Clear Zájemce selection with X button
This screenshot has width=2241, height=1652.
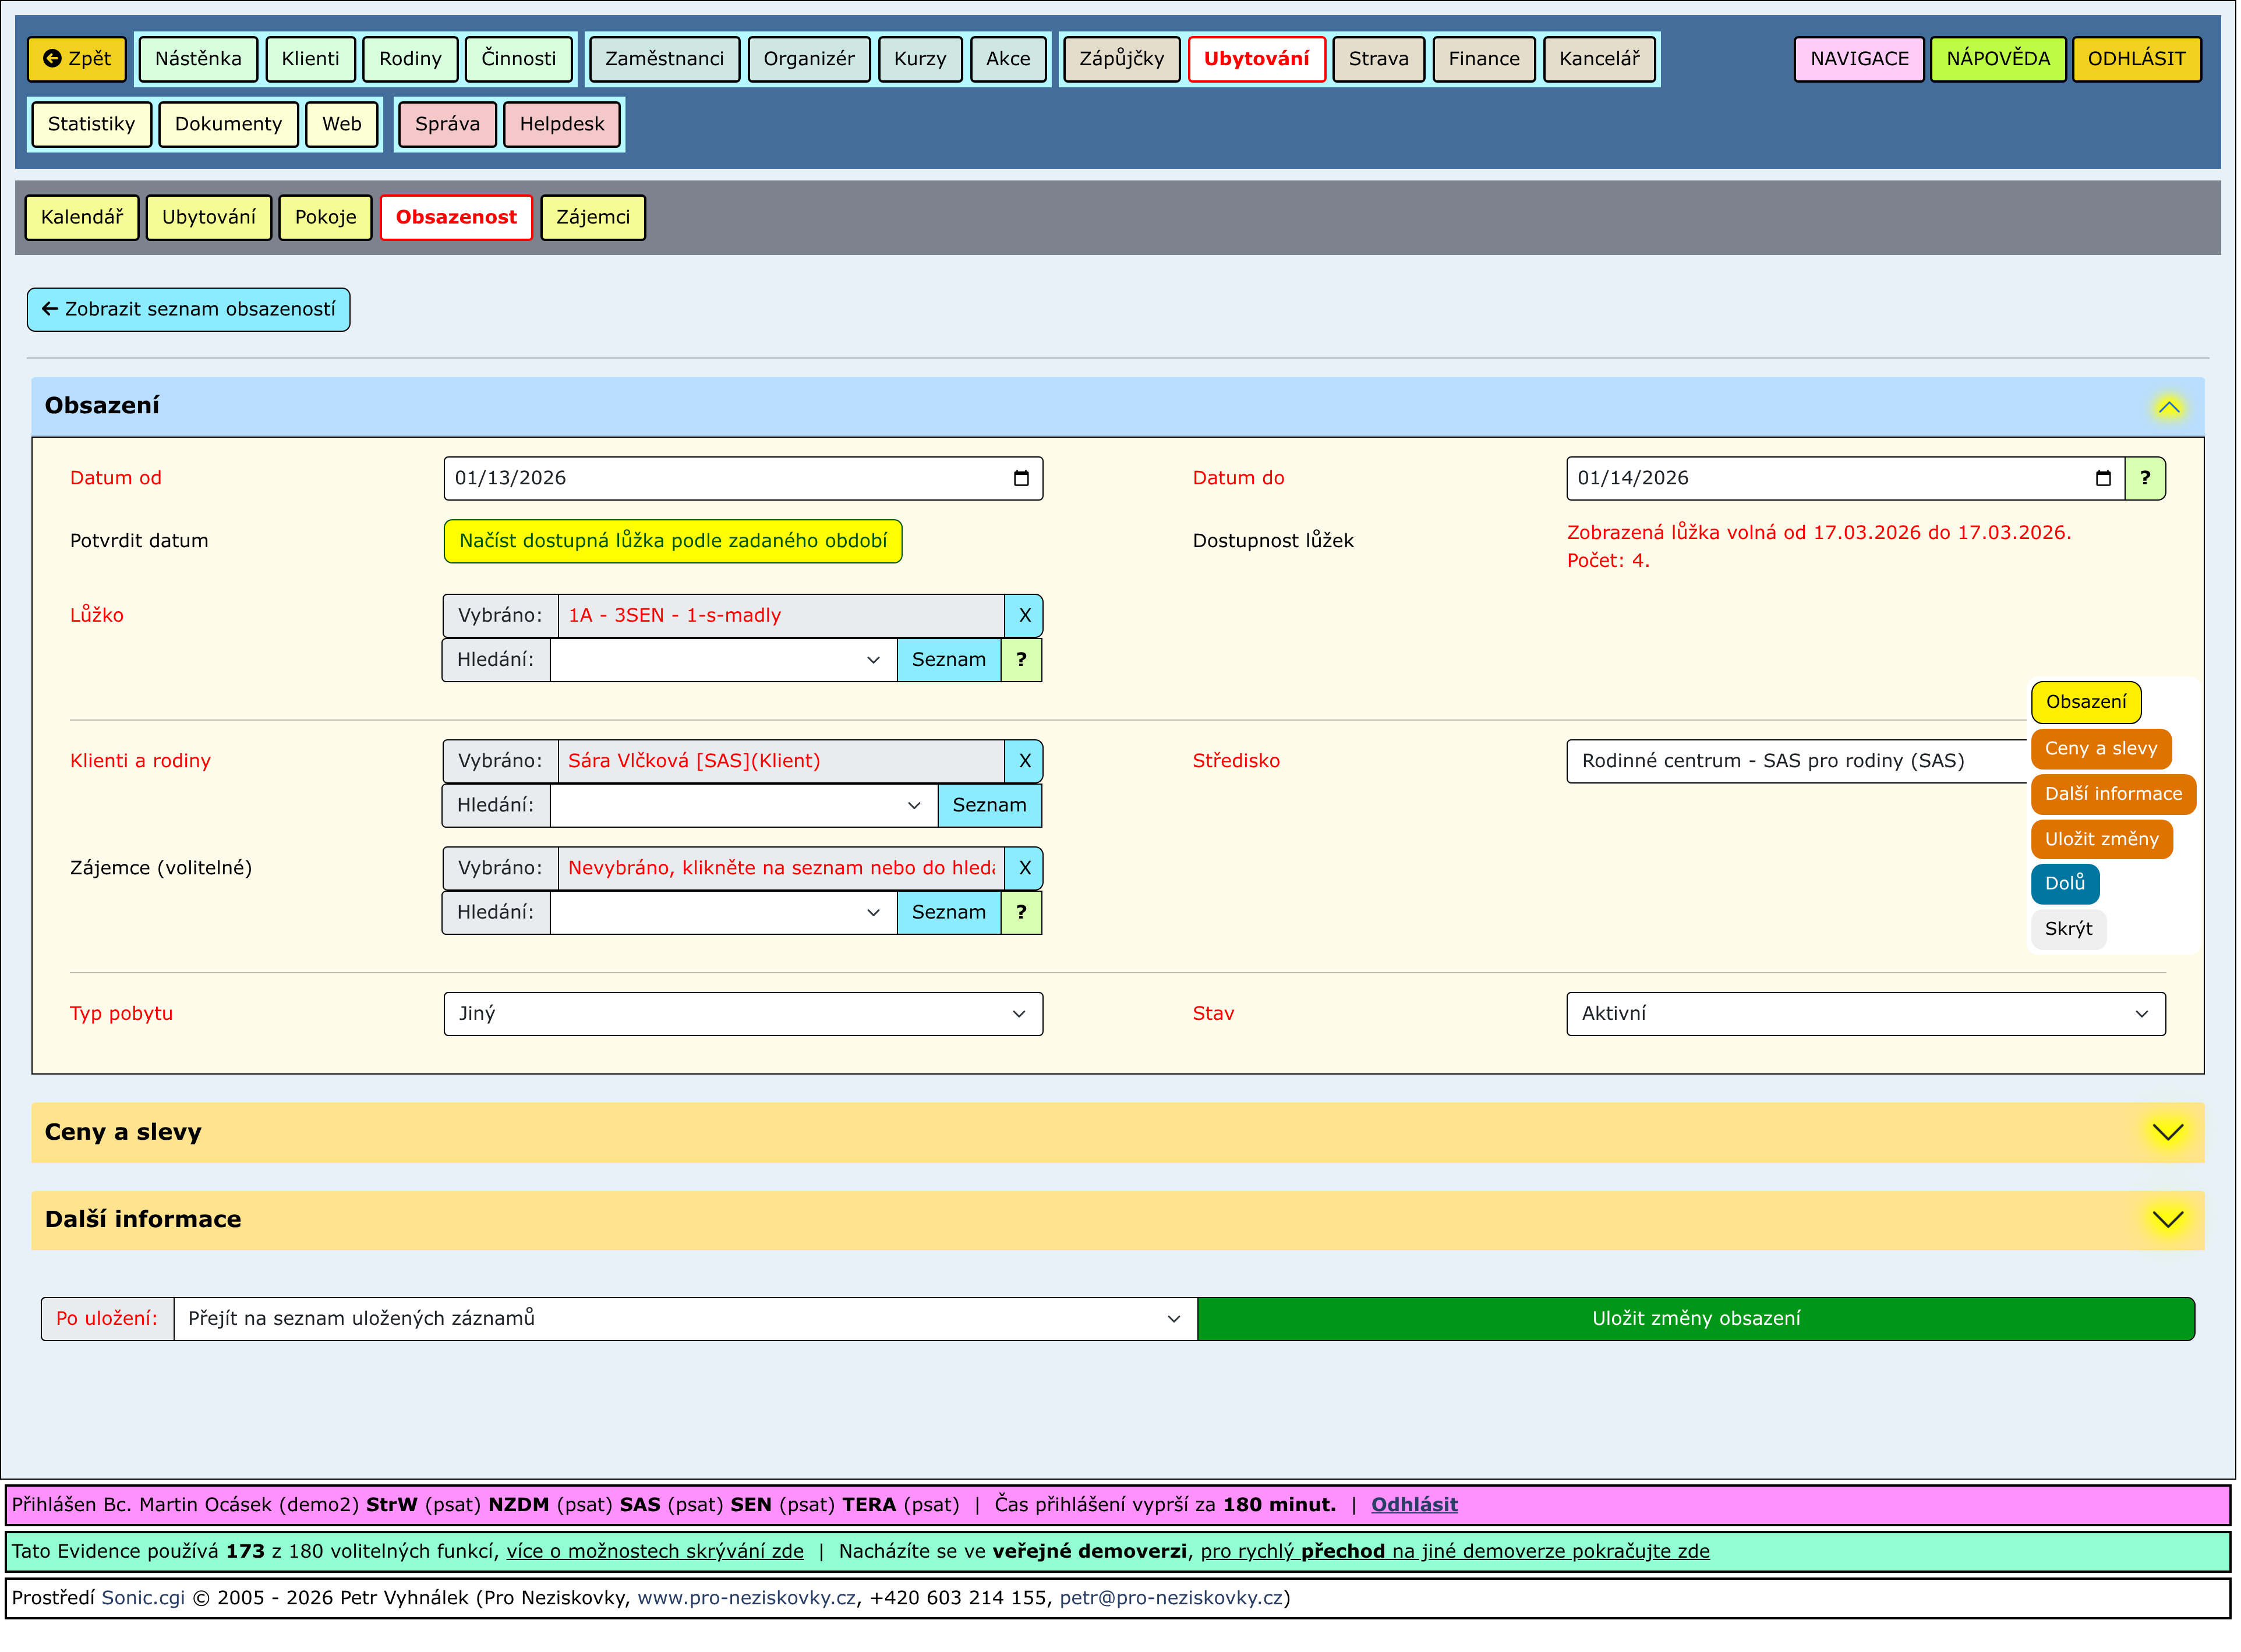[1023, 869]
